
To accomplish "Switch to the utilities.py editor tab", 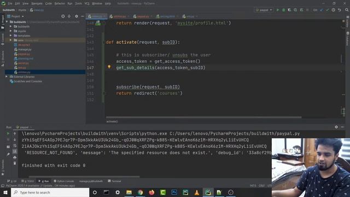I will tap(119, 16).
